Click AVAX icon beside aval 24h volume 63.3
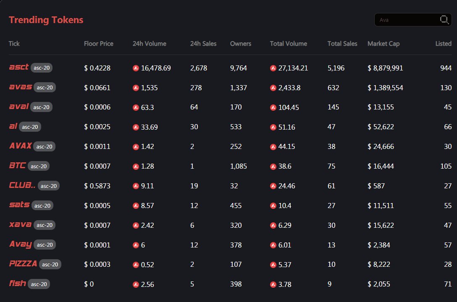 click(136, 108)
